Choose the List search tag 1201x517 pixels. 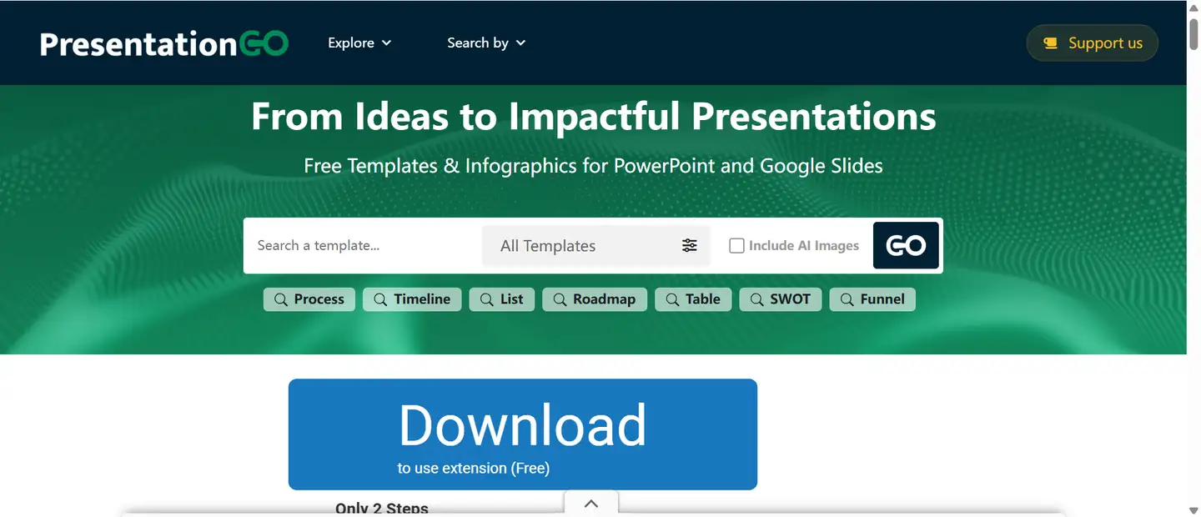point(502,299)
